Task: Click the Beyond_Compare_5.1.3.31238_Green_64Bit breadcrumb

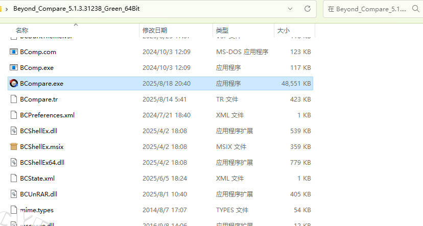Action: click(x=76, y=9)
